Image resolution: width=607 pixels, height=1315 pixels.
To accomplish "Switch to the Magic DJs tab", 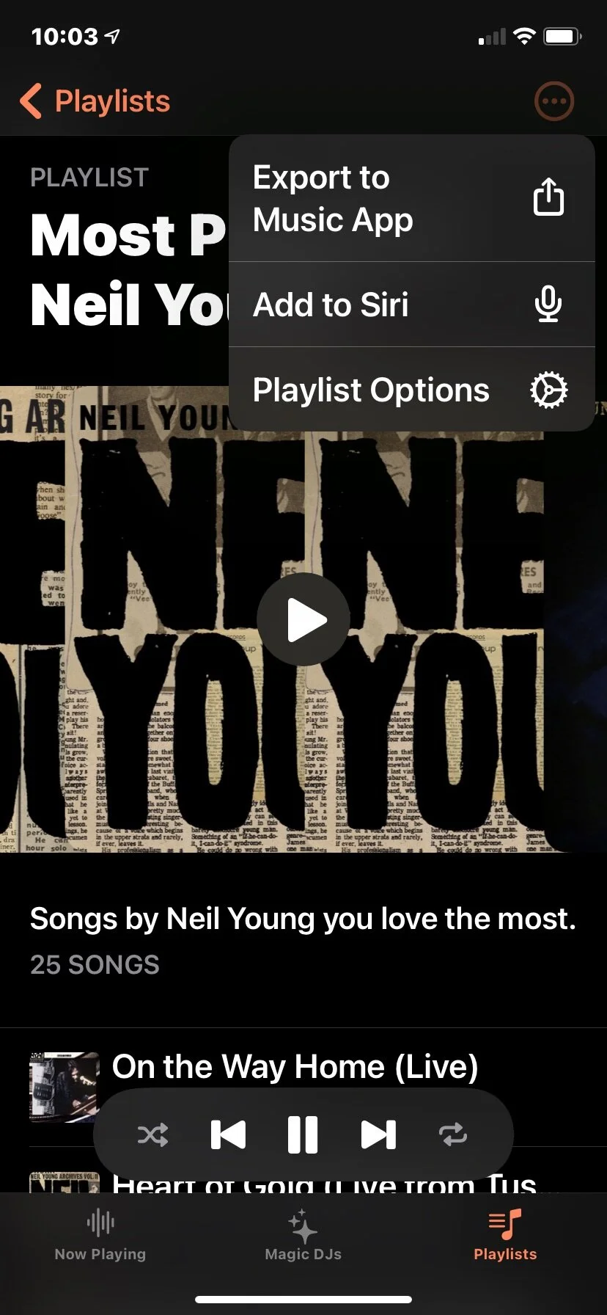I will coord(303,1235).
